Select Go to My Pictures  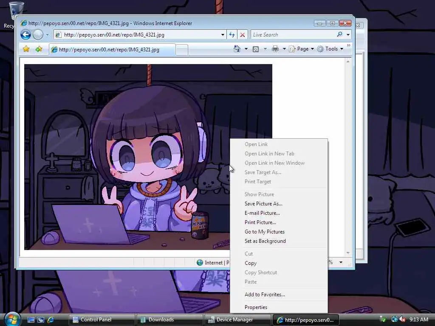point(264,232)
